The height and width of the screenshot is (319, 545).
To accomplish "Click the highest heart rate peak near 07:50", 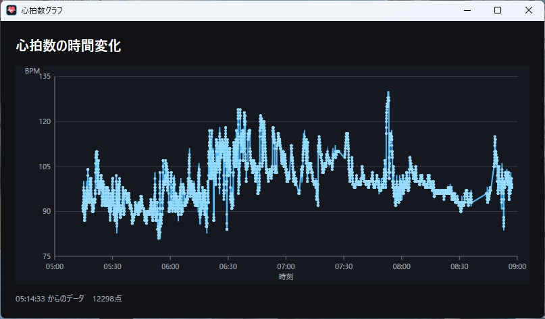I will coord(388,93).
